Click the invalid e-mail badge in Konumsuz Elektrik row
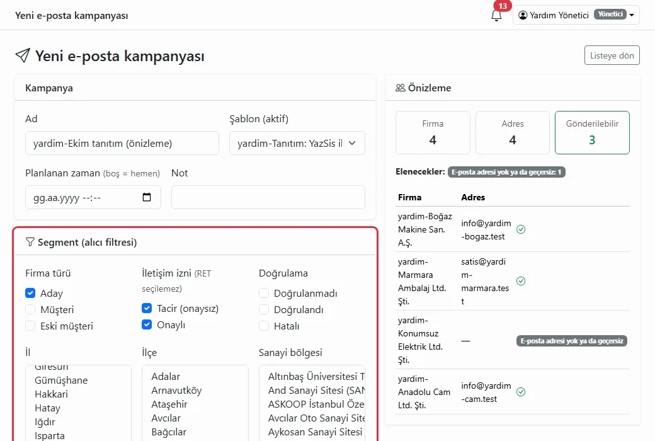 coord(571,341)
